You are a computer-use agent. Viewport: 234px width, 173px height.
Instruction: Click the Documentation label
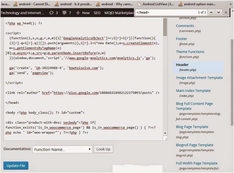17,149
